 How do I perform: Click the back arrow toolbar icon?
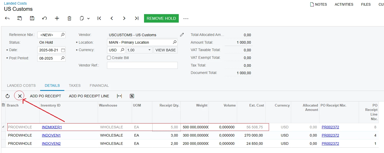[x=7, y=18]
